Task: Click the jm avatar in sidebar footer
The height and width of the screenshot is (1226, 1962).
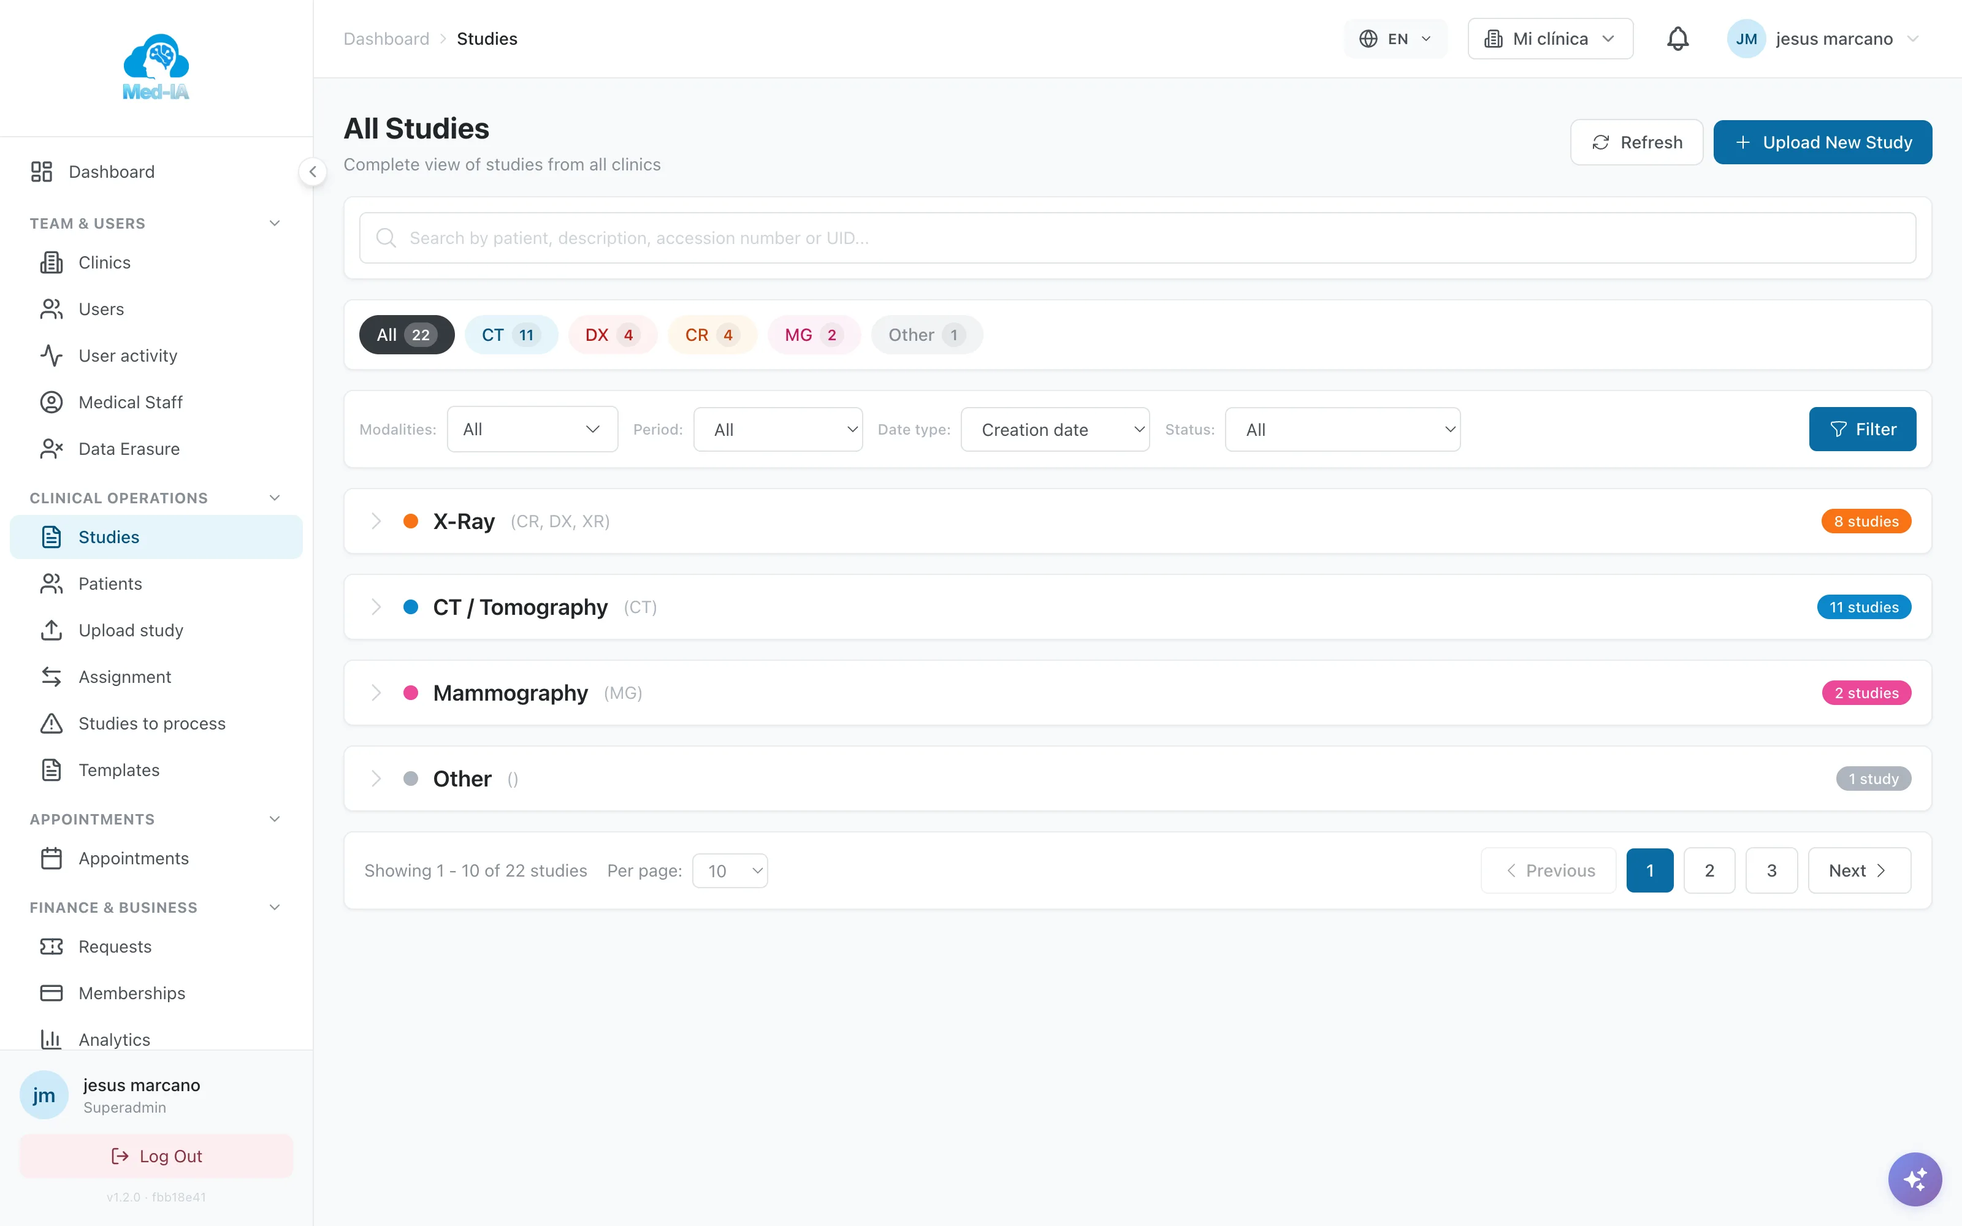Action: click(44, 1095)
